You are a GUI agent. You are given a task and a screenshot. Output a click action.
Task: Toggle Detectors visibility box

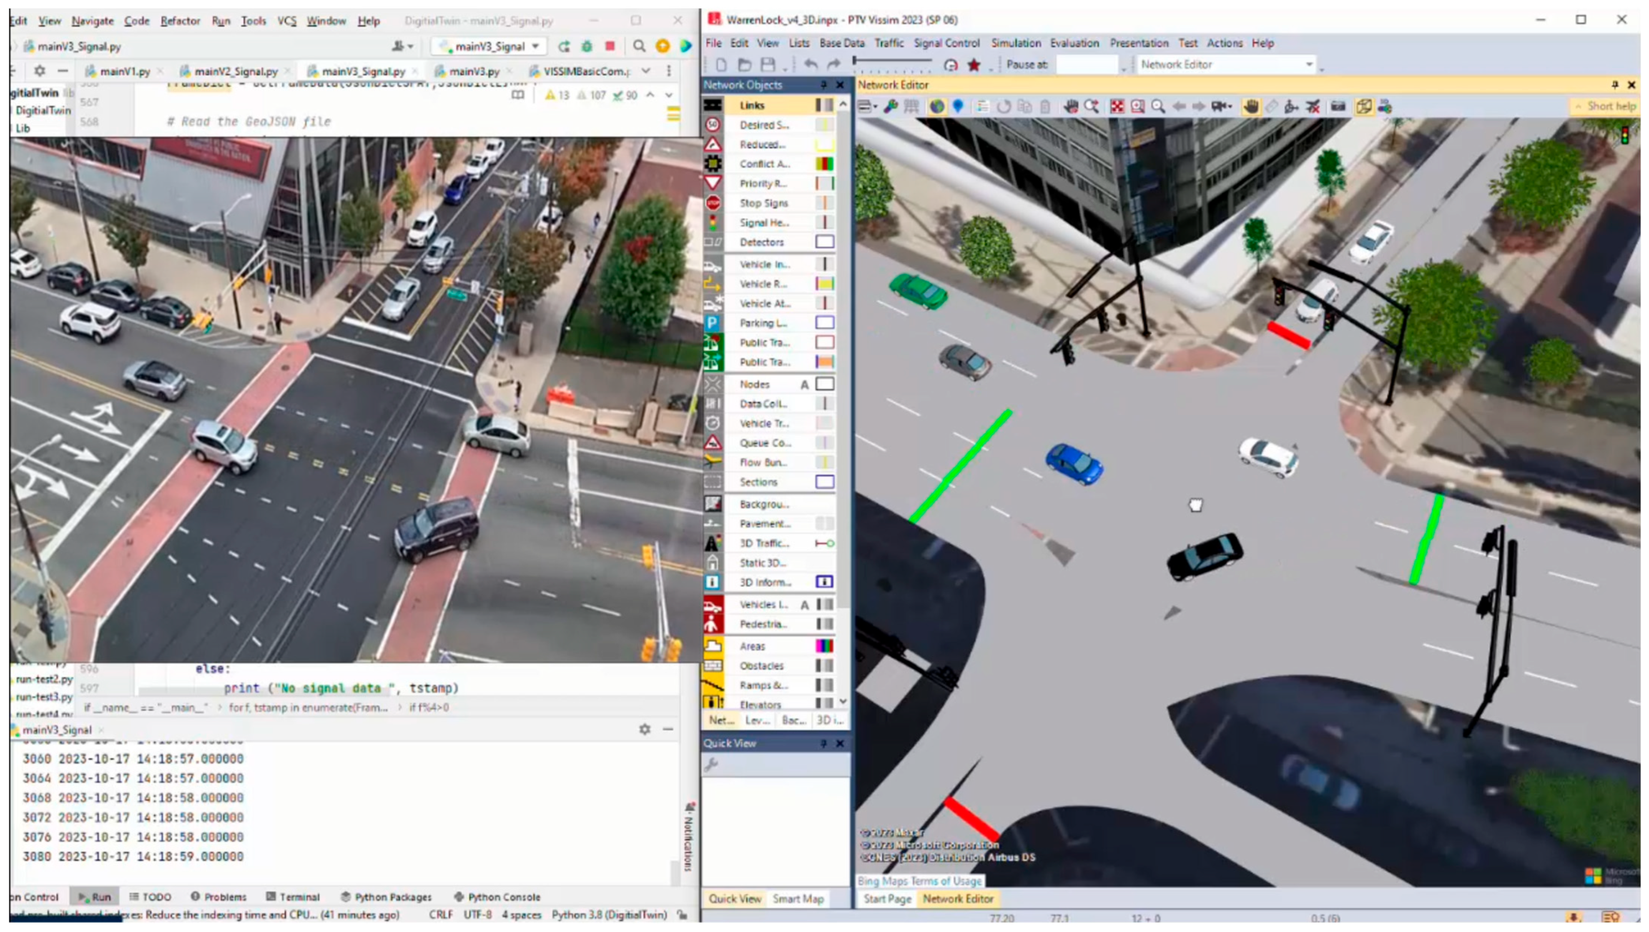pyautogui.click(x=824, y=242)
